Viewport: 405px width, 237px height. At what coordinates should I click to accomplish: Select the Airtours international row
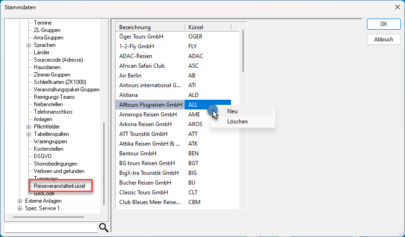pos(174,85)
